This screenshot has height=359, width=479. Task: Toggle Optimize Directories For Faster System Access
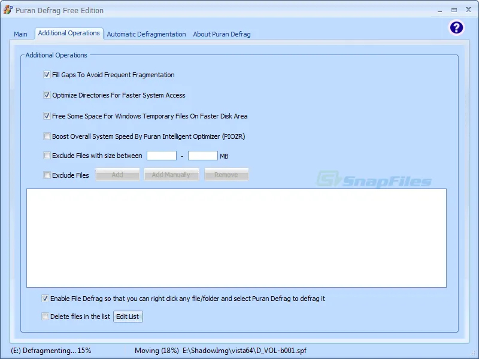point(47,95)
